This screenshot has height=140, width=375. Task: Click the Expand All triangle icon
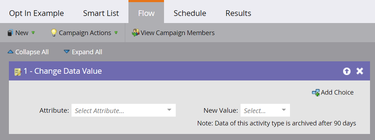pos(67,52)
